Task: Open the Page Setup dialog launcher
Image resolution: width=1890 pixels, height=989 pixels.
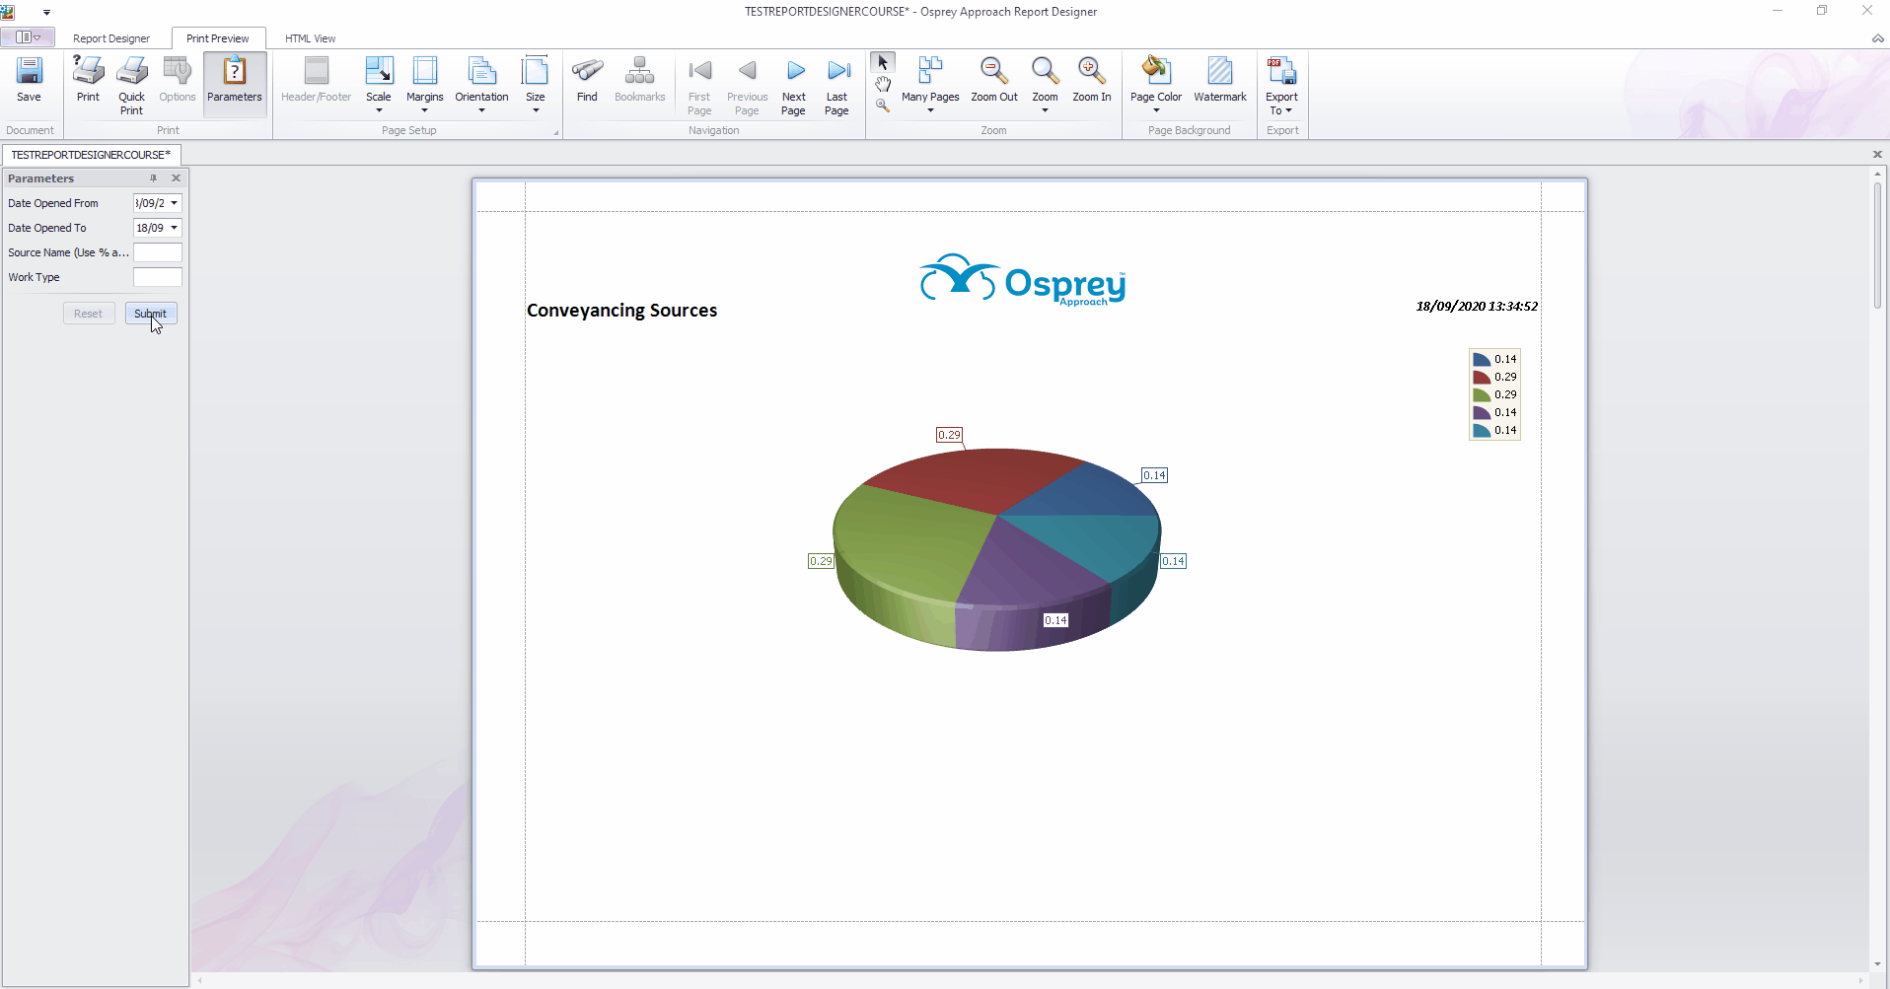Action: click(x=556, y=132)
